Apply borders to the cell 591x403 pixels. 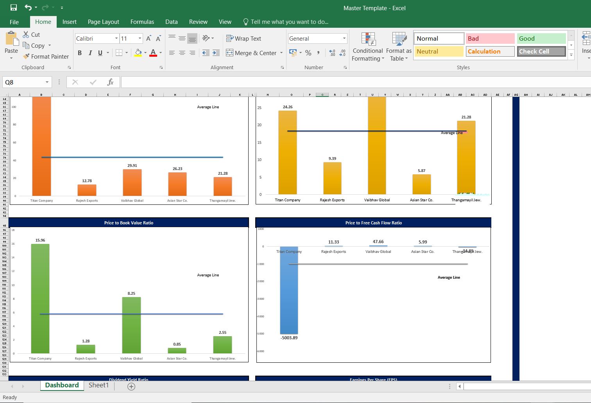coord(119,53)
